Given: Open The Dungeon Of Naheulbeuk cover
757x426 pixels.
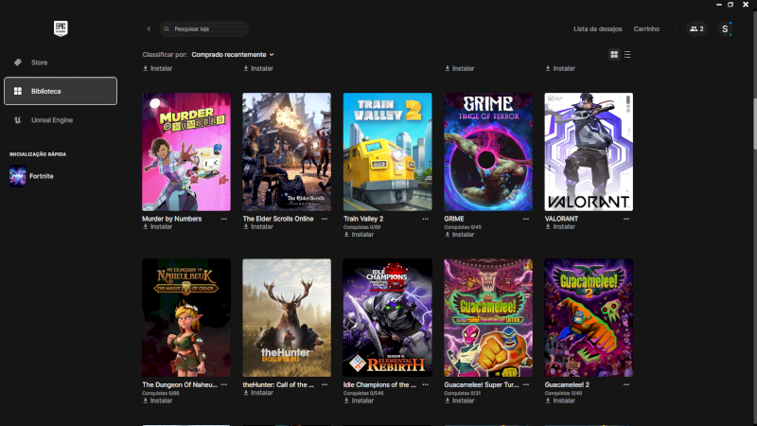Looking at the screenshot, I should (x=186, y=318).
